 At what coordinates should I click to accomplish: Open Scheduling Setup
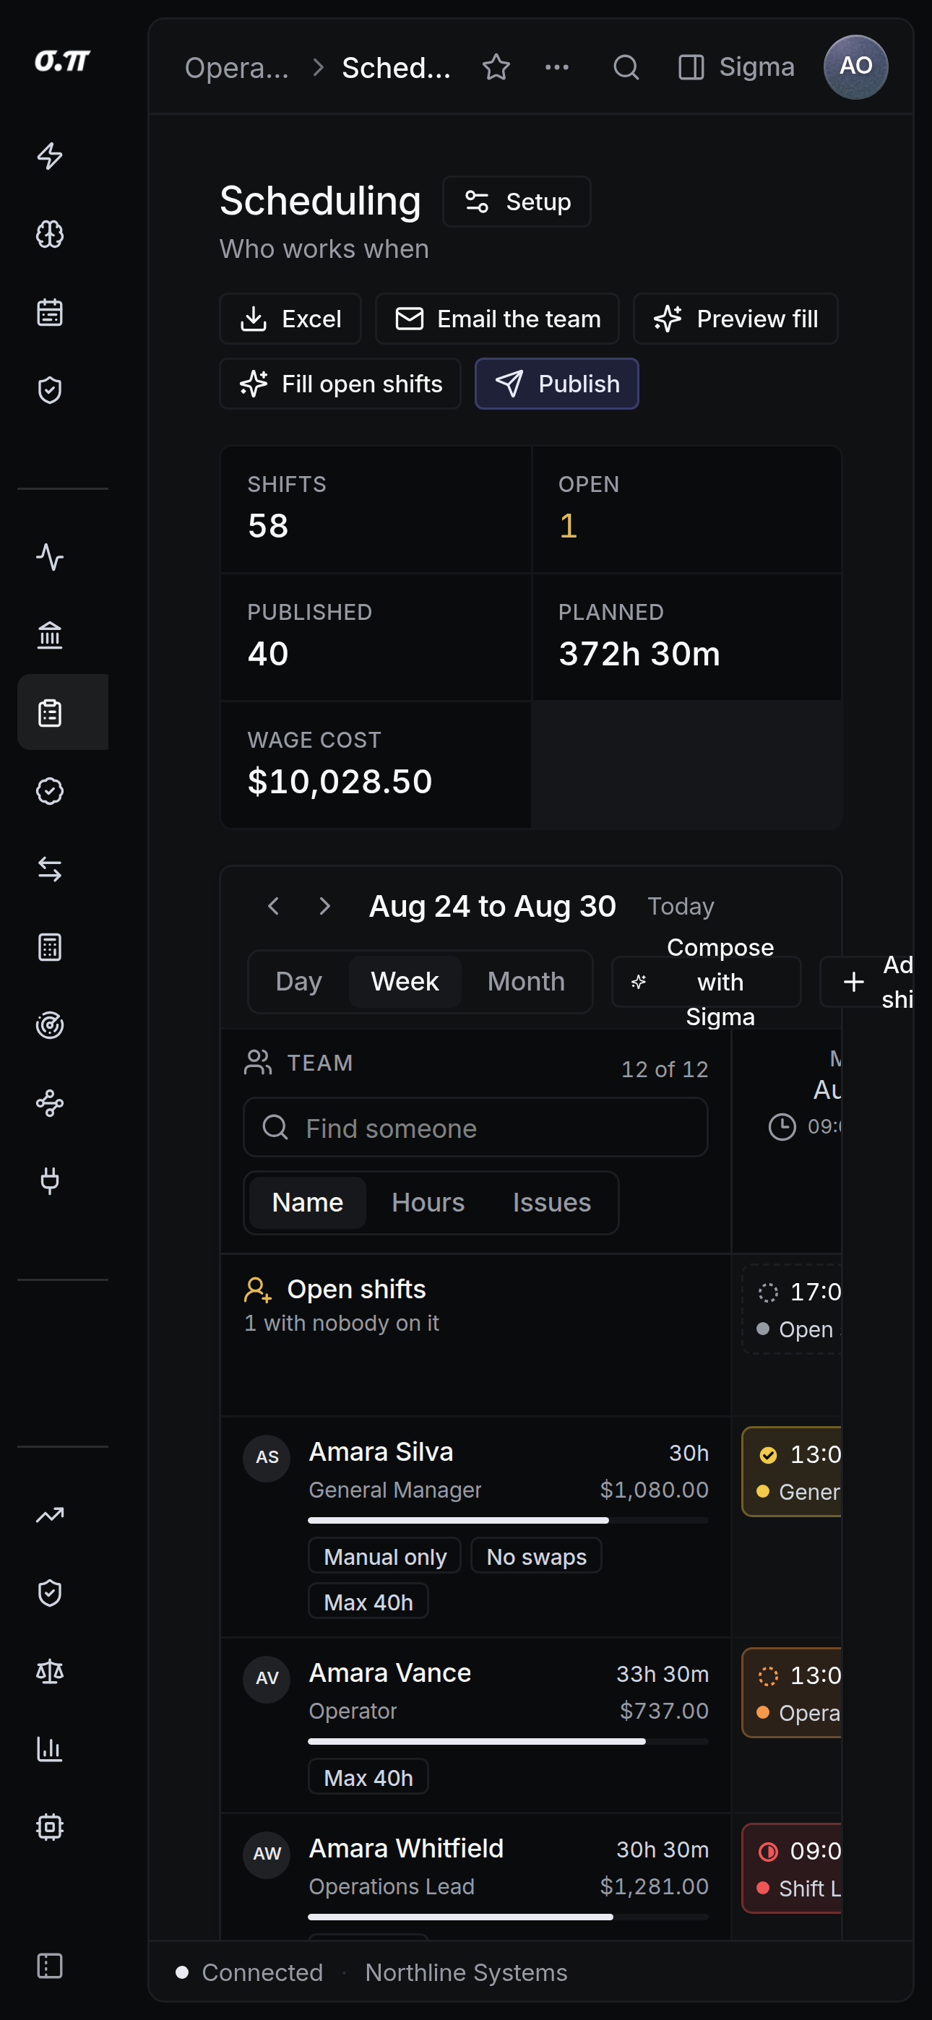517,202
